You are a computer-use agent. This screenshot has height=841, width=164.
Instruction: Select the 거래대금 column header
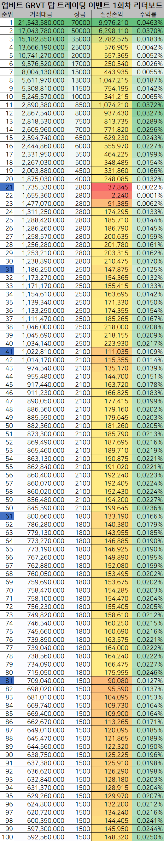41,14
